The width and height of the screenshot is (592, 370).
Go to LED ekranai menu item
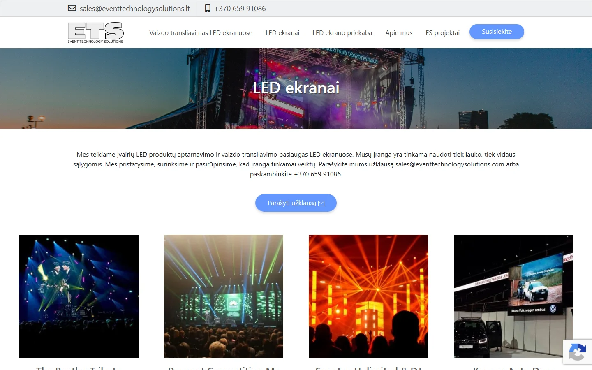pos(282,33)
